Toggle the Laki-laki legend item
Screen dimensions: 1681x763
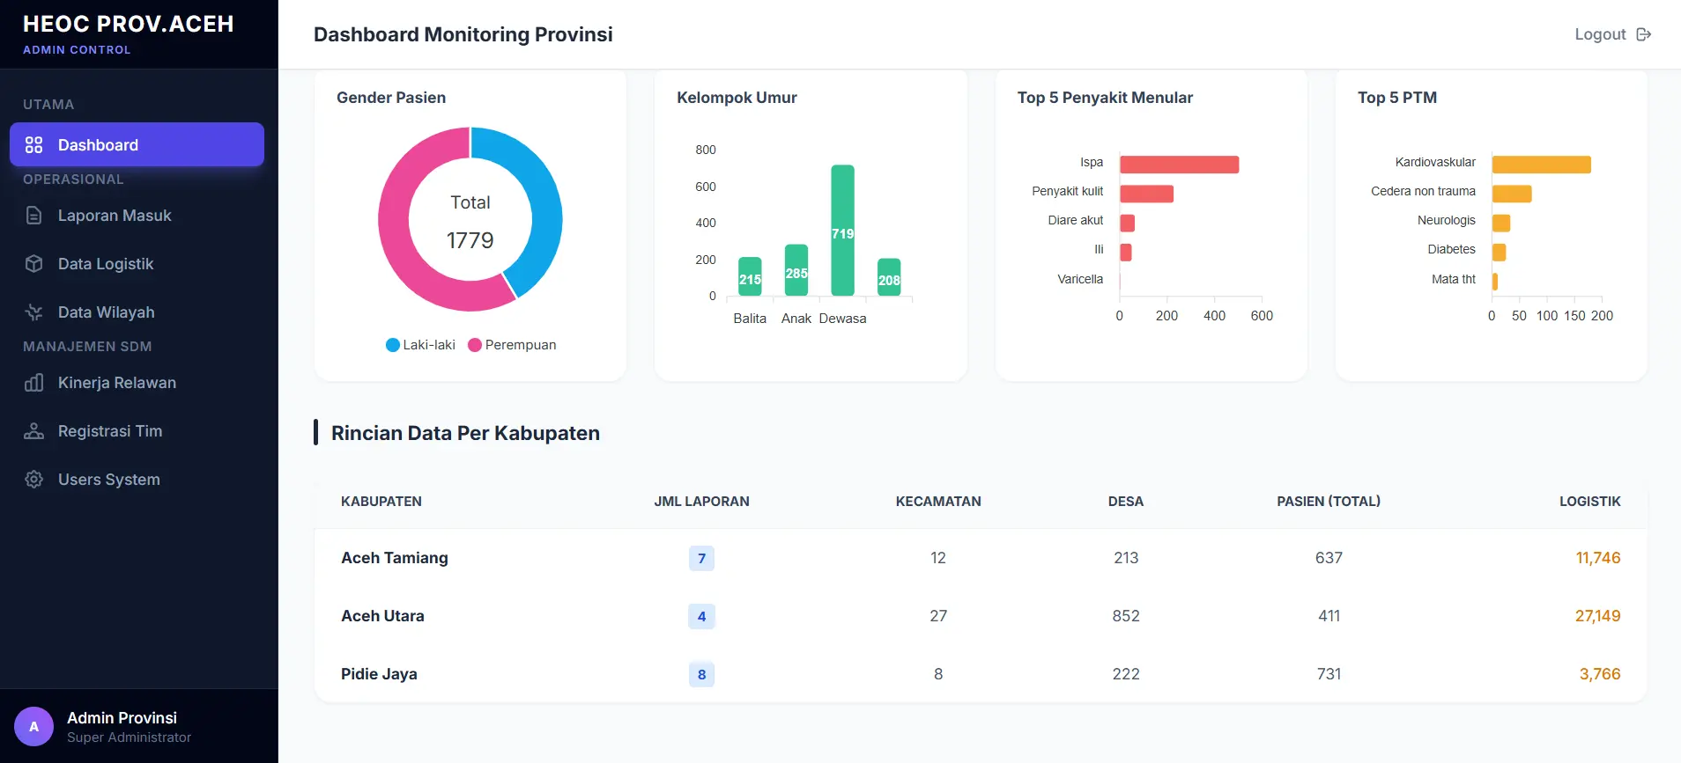click(x=420, y=345)
